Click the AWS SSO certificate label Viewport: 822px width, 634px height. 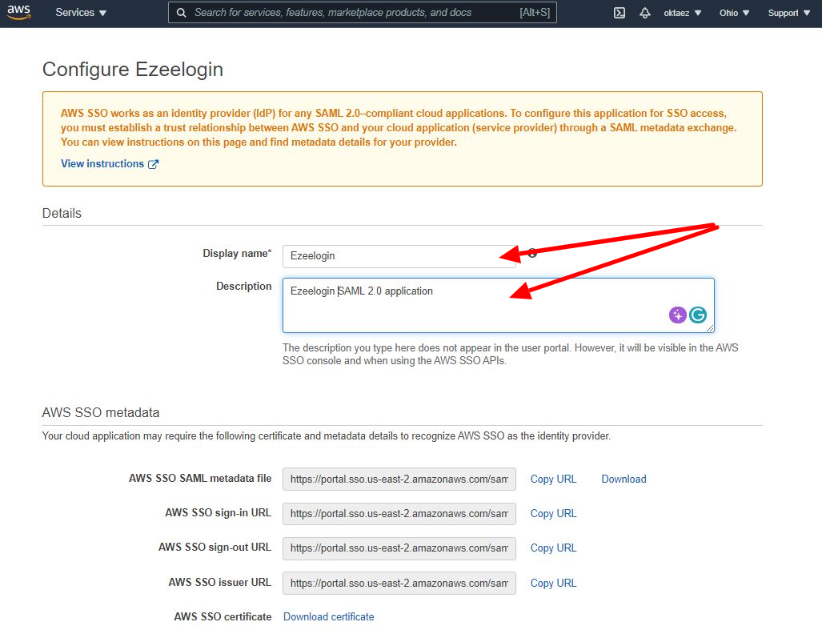223,616
